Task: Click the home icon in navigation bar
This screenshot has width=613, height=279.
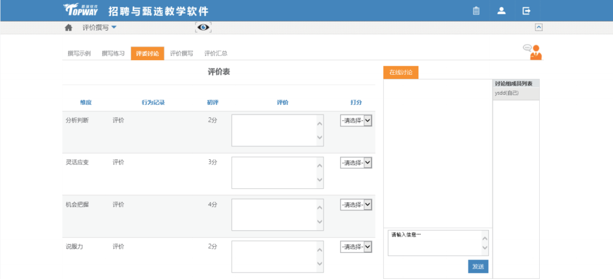Action: (x=69, y=27)
